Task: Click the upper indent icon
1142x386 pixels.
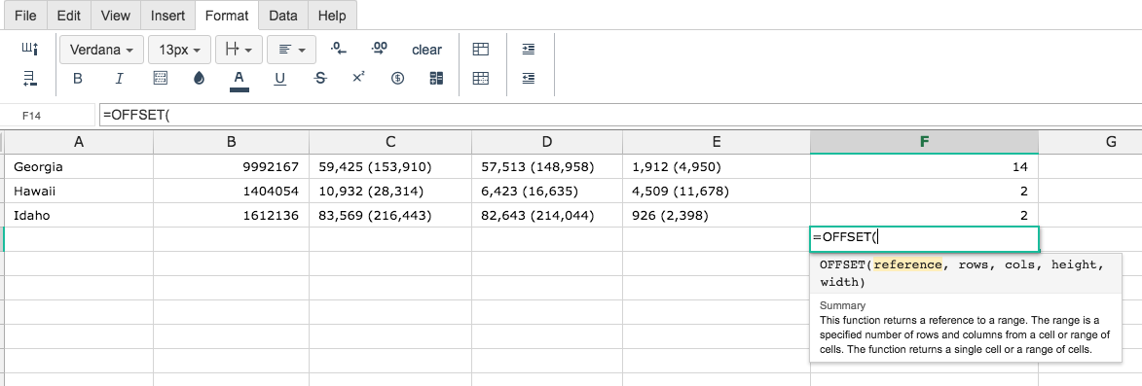Action: tap(529, 50)
